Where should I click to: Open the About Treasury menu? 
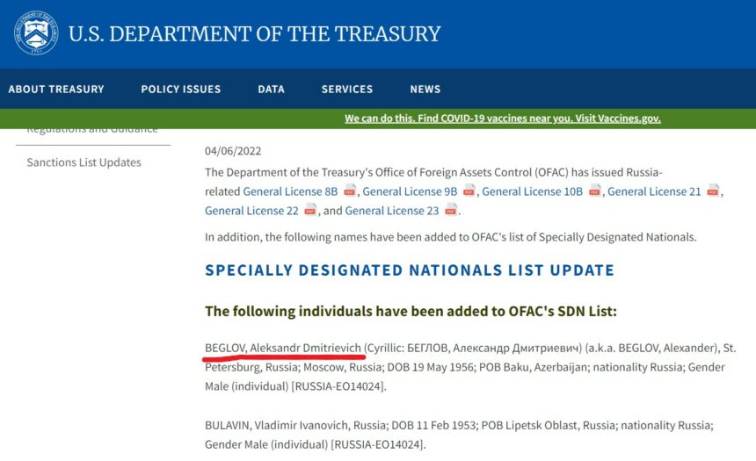pos(56,89)
